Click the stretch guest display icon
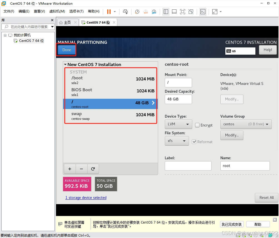Screen dimensions: 279x238 (215, 12)
